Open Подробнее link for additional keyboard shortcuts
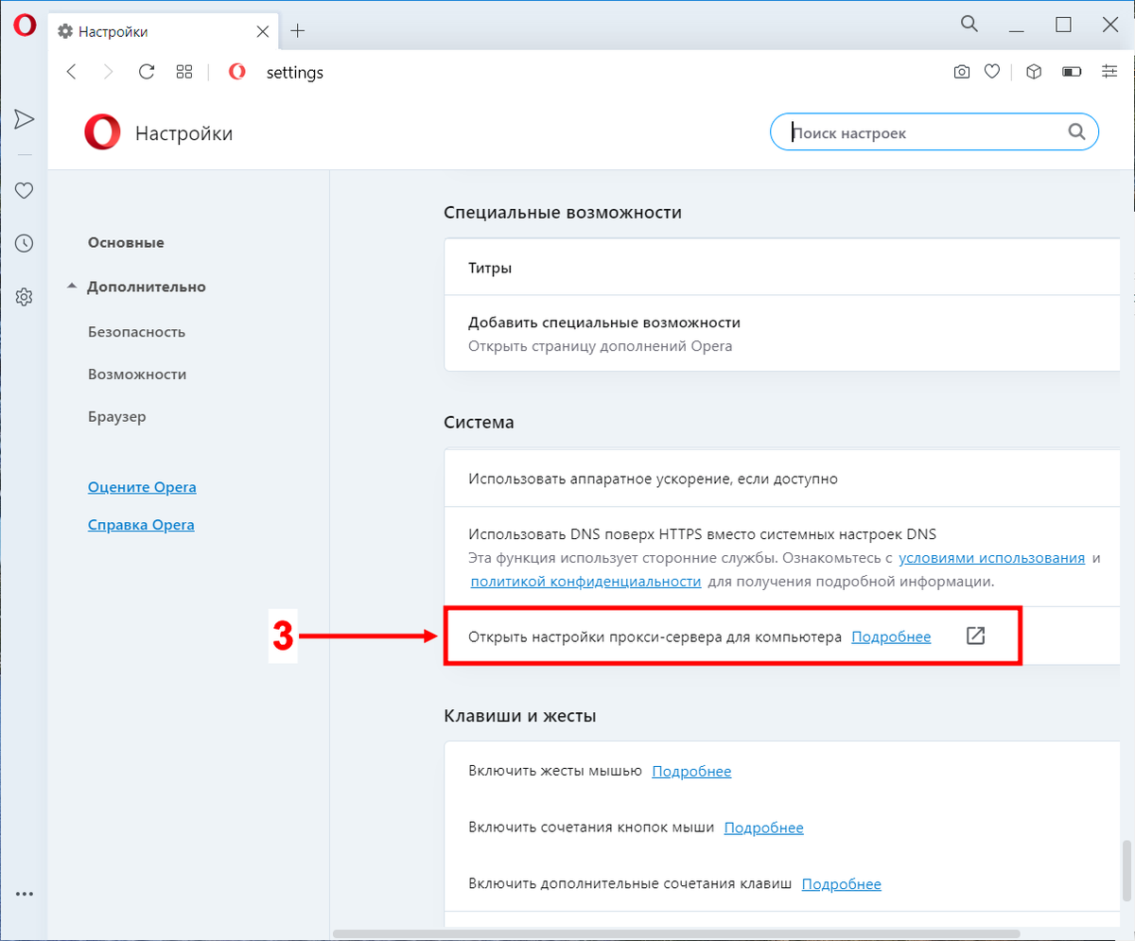The image size is (1135, 941). pos(841,884)
